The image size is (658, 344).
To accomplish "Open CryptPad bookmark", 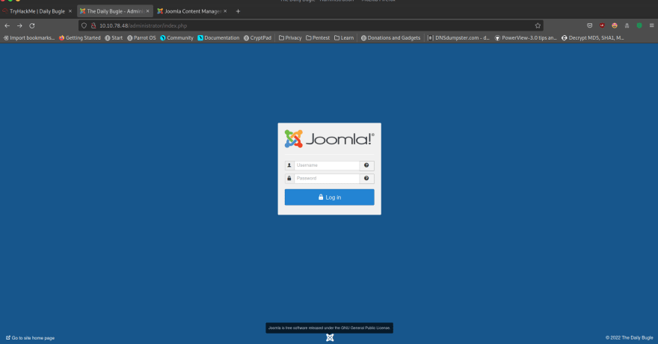I will click(x=258, y=37).
